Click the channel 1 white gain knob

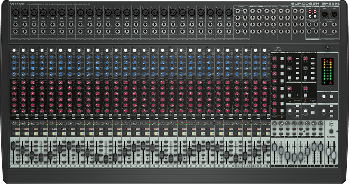pyautogui.click(x=14, y=50)
